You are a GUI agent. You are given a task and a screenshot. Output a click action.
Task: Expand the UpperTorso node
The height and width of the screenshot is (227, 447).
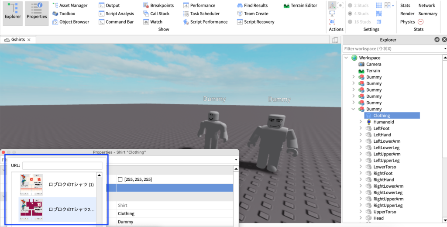[361, 212]
